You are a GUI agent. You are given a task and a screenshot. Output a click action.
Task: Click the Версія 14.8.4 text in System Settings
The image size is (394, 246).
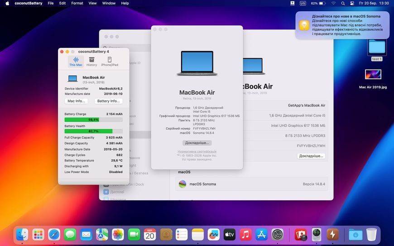click(314, 184)
